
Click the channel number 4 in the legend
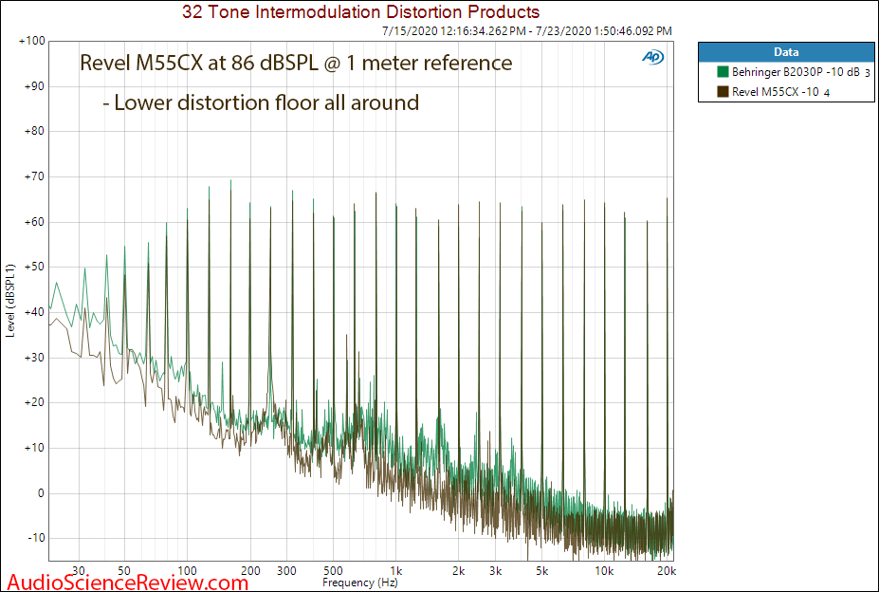(827, 93)
